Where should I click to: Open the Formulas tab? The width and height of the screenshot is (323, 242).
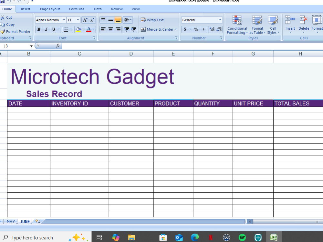pyautogui.click(x=77, y=9)
